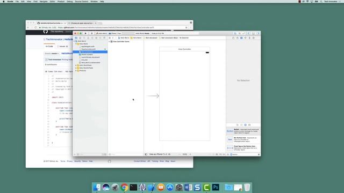Viewport: 344px width, 193px height.
Task: Click the TechInnovator repository owner link
Action: [x=54, y=39]
